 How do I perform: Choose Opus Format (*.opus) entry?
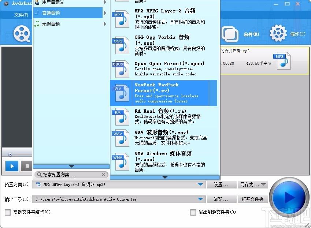pos(164,69)
